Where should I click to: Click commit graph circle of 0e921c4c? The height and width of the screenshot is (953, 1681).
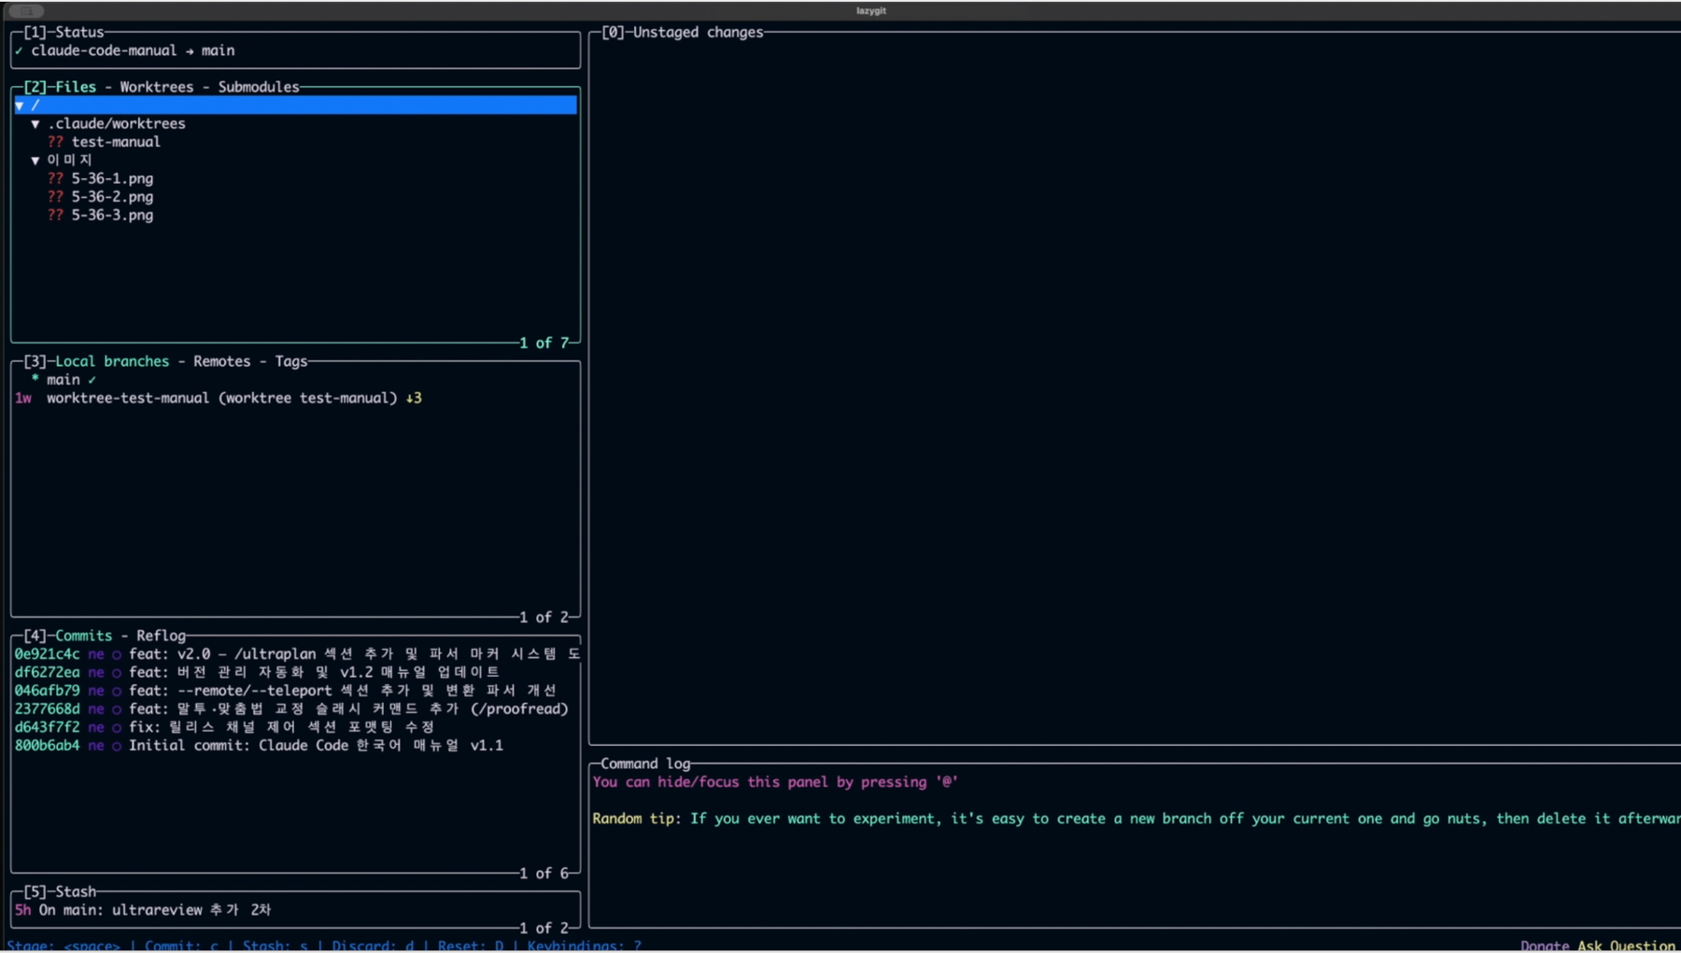pos(117,655)
